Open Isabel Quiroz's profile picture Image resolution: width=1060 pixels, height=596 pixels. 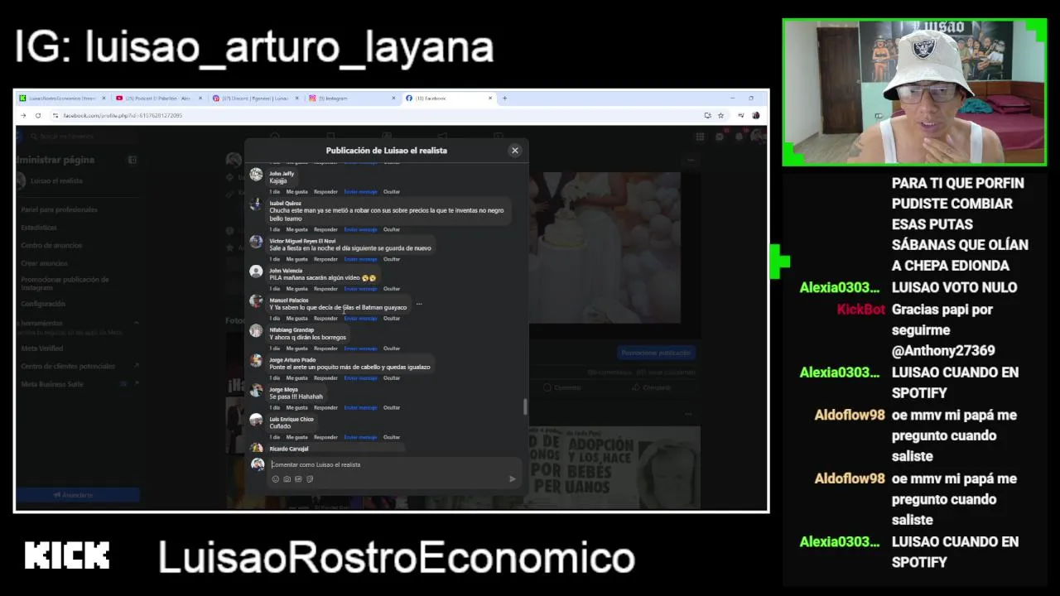(x=256, y=204)
